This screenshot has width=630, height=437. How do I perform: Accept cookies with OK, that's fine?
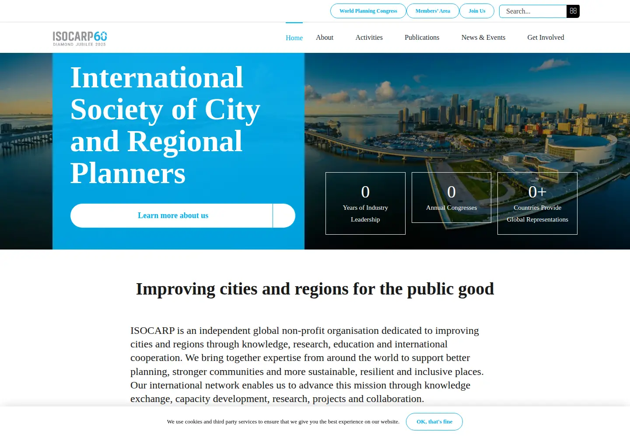[x=434, y=422]
